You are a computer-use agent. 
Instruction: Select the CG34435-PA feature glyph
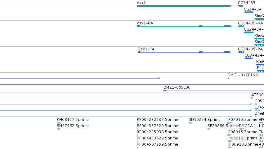(241, 52)
